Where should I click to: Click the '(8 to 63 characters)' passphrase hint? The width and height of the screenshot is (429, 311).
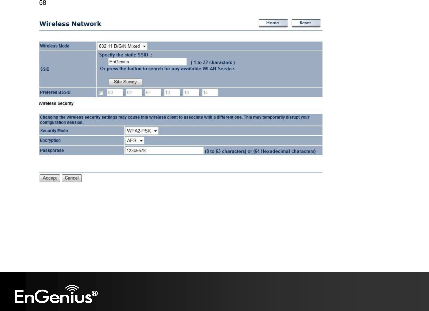click(225, 151)
